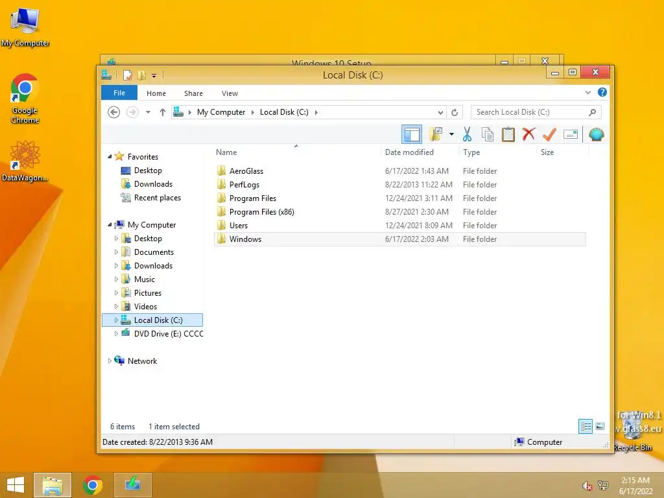Click the Paste clipboard icon
664x498 pixels.
[508, 135]
